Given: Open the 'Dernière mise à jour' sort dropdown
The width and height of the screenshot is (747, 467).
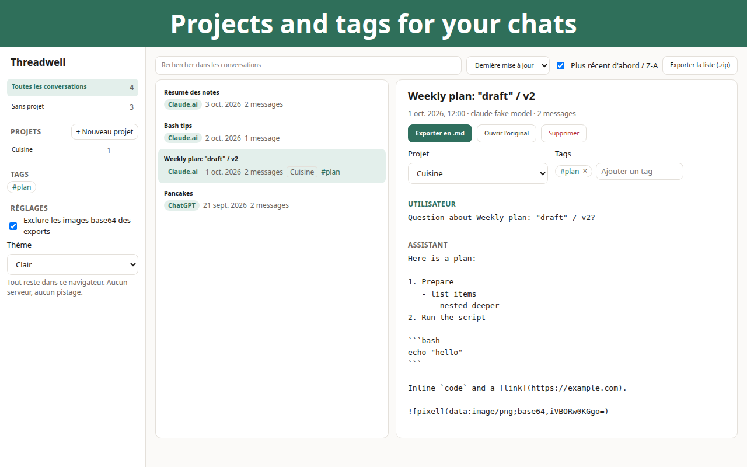Looking at the screenshot, I should click(508, 65).
